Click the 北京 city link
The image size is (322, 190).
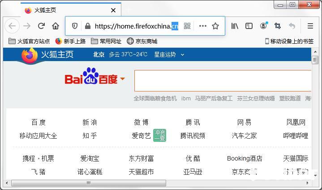pos(99,54)
